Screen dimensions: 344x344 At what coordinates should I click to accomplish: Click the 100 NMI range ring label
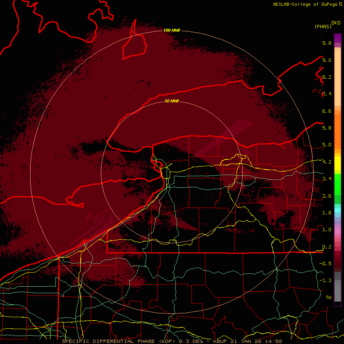[x=172, y=30]
